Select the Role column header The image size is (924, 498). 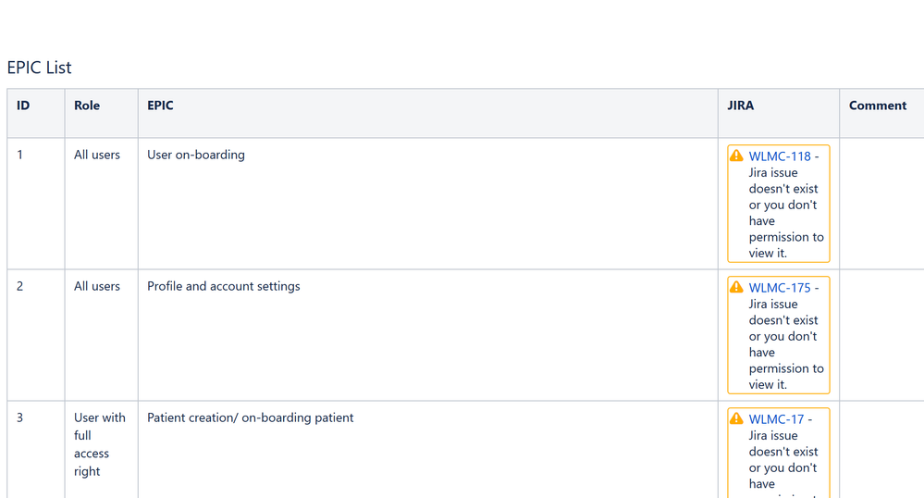[102, 113]
